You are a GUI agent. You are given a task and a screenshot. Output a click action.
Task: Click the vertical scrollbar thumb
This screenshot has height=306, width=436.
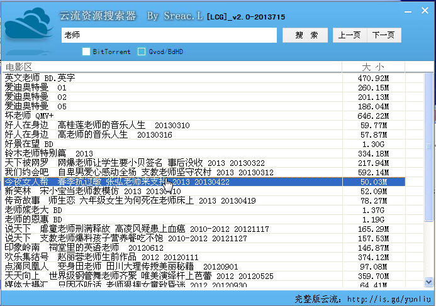pyautogui.click(x=428, y=146)
